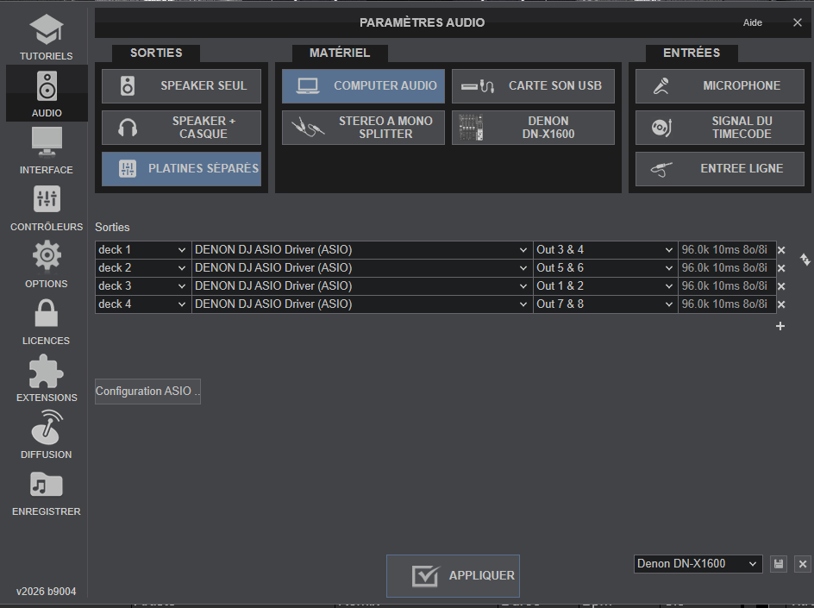Open the Denon DN-X1600 preset dropdown
The width and height of the screenshot is (814, 608).
coord(698,564)
